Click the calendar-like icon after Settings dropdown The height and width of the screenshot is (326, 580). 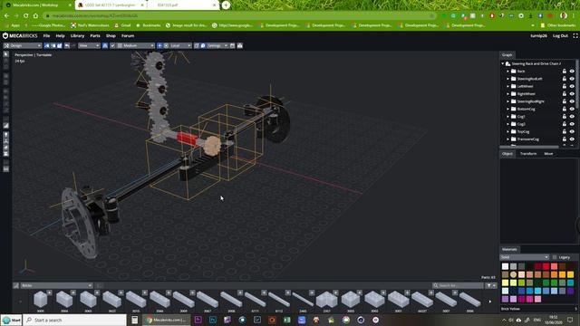232,45
